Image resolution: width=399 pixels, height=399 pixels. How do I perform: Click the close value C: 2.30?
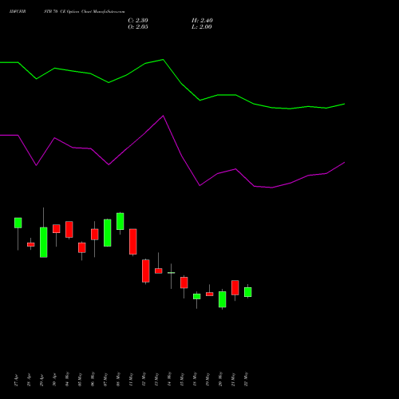[138, 21]
